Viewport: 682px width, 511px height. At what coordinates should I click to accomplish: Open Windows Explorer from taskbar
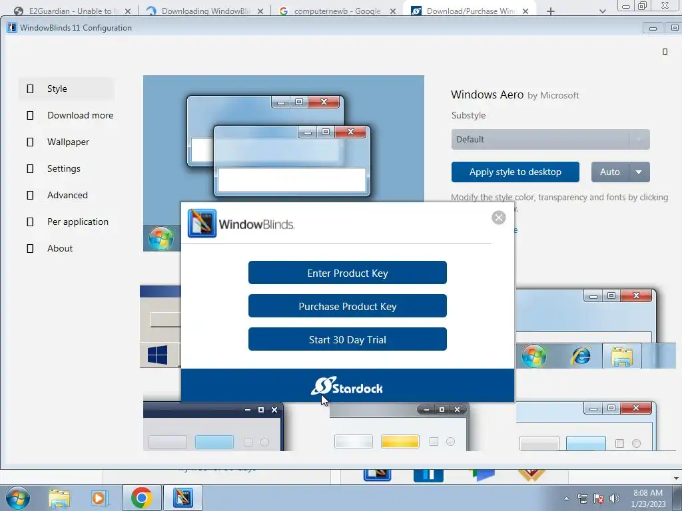[59, 498]
